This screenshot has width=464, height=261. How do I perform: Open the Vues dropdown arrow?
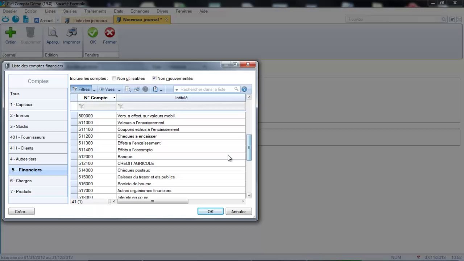pos(119,90)
